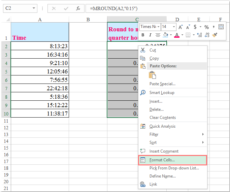
Task: Click cell with time 22:42:18
Action: point(40,88)
